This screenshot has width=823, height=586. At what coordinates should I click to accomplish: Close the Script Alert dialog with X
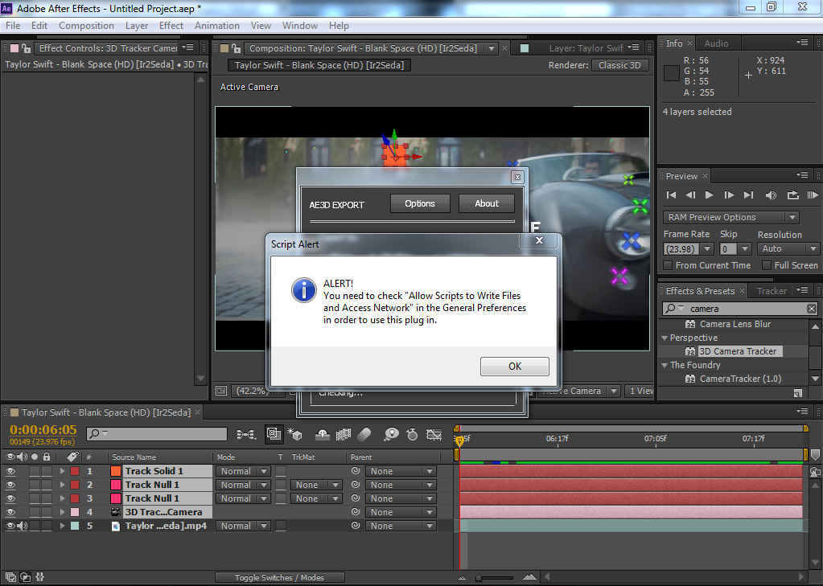539,240
